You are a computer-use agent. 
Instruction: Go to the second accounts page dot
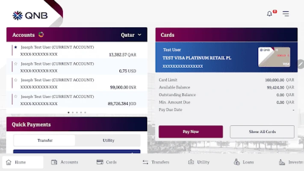(73, 112)
